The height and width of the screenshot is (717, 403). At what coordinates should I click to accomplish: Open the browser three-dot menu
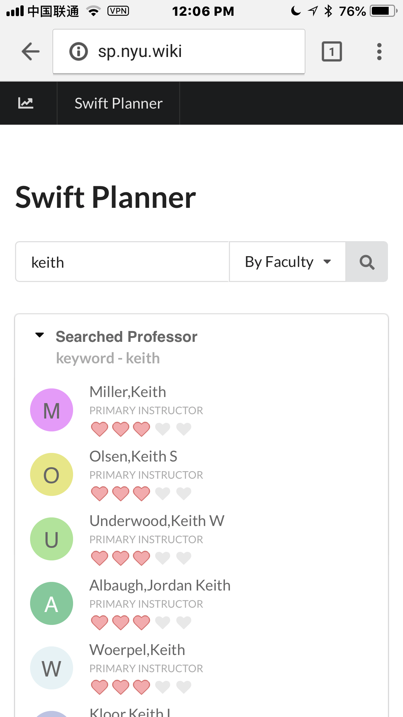[379, 52]
